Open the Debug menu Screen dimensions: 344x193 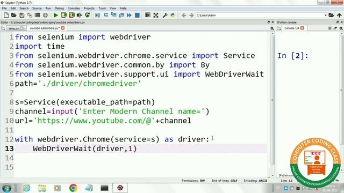point(59,9)
